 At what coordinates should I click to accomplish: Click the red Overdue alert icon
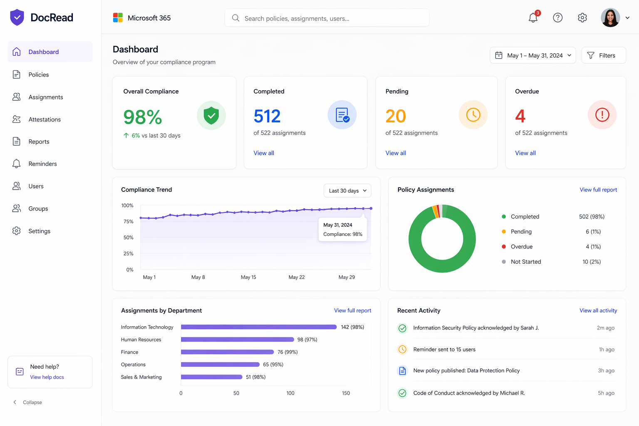[602, 115]
